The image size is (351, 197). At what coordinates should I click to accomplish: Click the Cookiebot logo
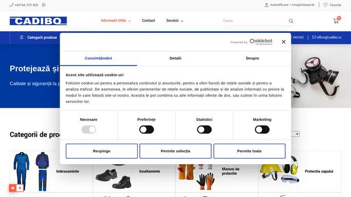(x=261, y=42)
